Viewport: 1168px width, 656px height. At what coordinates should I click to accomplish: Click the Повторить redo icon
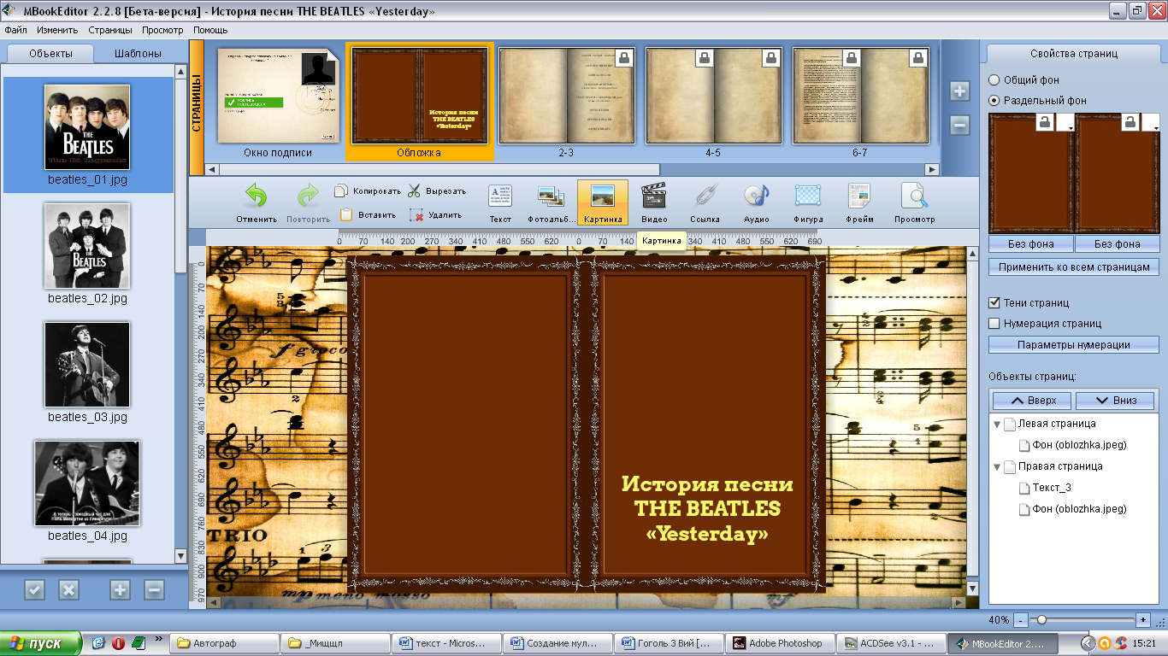308,196
